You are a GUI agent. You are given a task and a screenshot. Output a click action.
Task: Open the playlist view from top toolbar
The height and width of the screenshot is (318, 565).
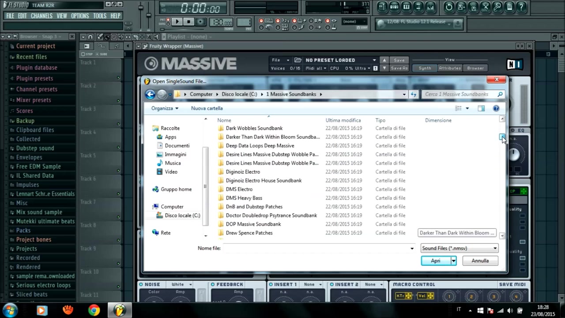point(382,7)
